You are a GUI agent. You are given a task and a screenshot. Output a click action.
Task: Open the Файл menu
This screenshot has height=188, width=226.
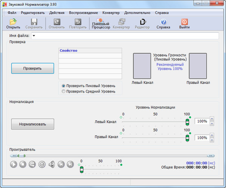tap(12, 12)
